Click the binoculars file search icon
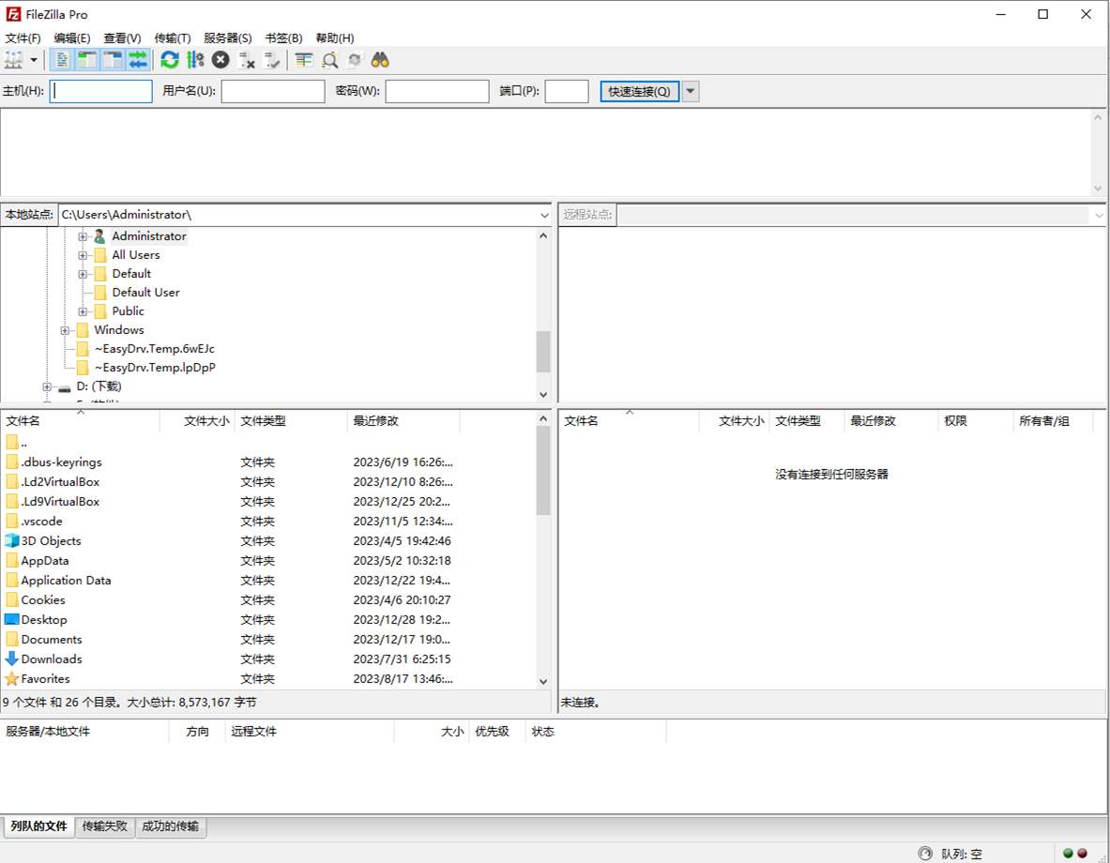The height and width of the screenshot is (863, 1110). [380, 60]
